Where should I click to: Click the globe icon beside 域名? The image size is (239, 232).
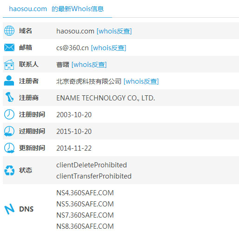(9, 31)
